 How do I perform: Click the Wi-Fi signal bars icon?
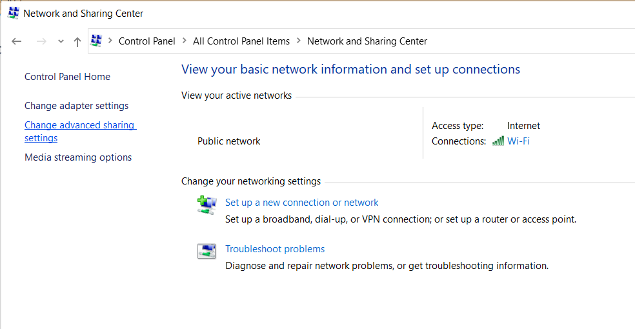(x=498, y=141)
